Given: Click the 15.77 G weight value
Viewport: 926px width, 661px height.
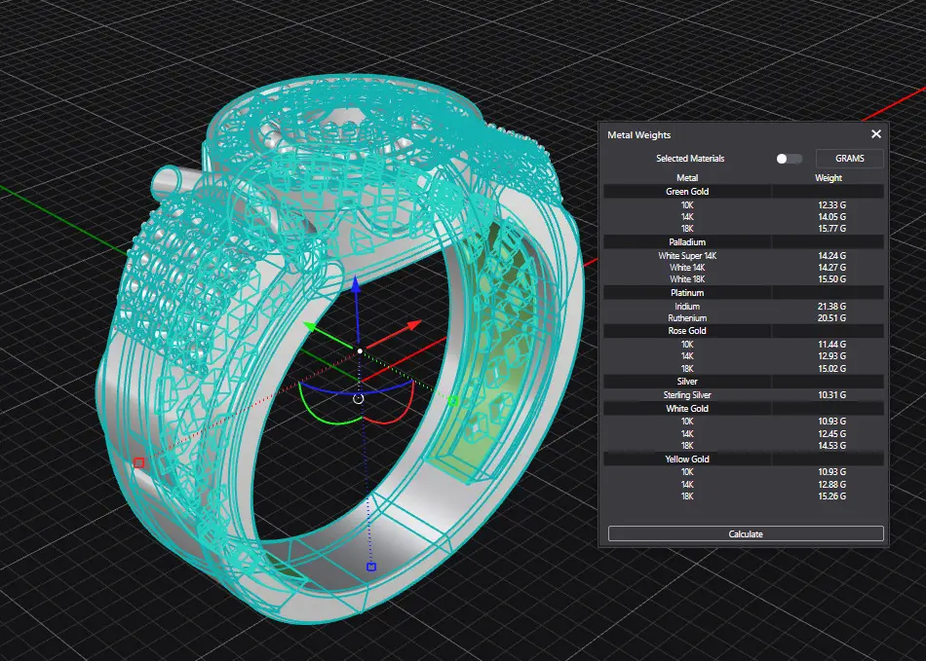Looking at the screenshot, I should 831,228.
